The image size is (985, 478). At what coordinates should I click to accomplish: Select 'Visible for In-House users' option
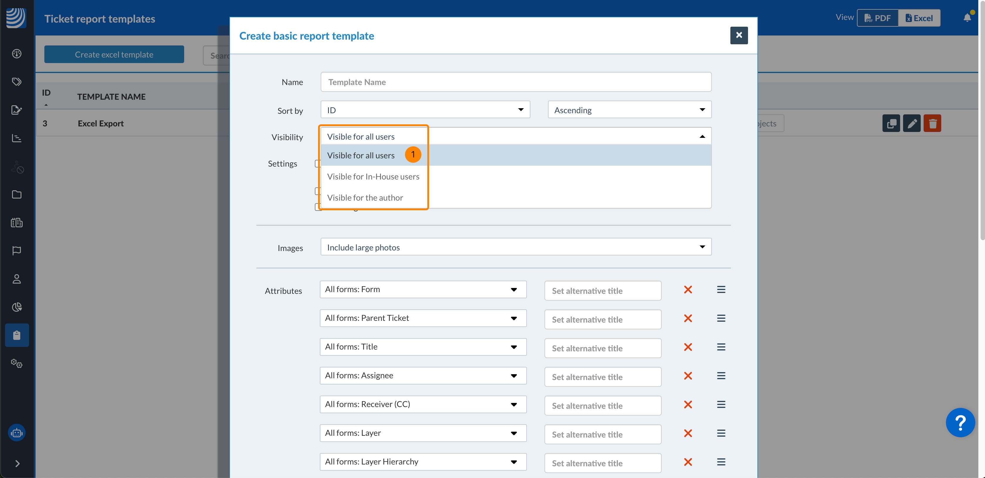[373, 176]
